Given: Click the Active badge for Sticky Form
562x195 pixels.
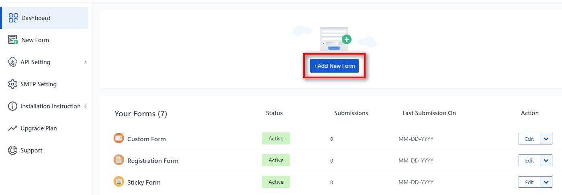Looking at the screenshot, I should tap(276, 182).
